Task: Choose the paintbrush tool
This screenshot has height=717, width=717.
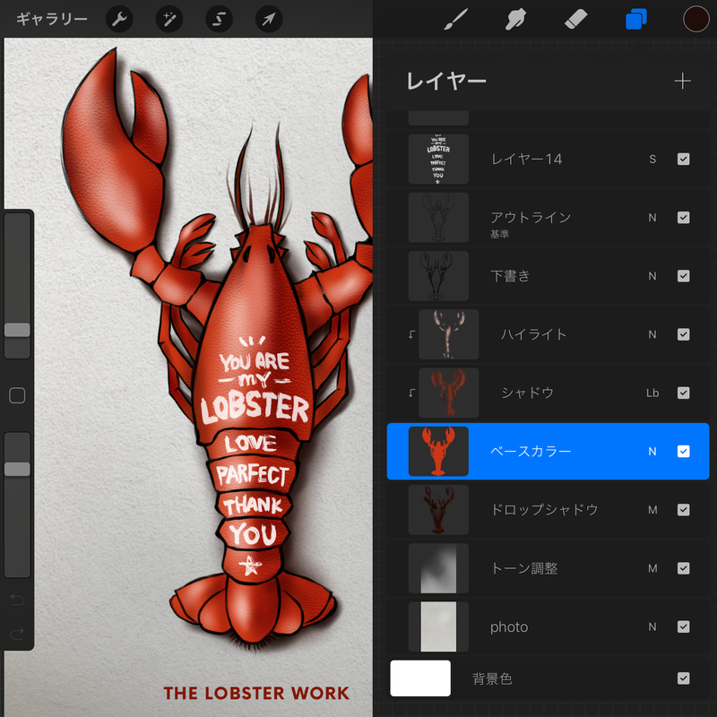Action: [456, 19]
